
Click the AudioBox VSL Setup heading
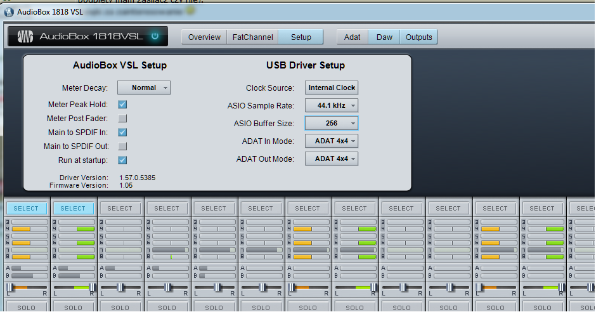(120, 65)
